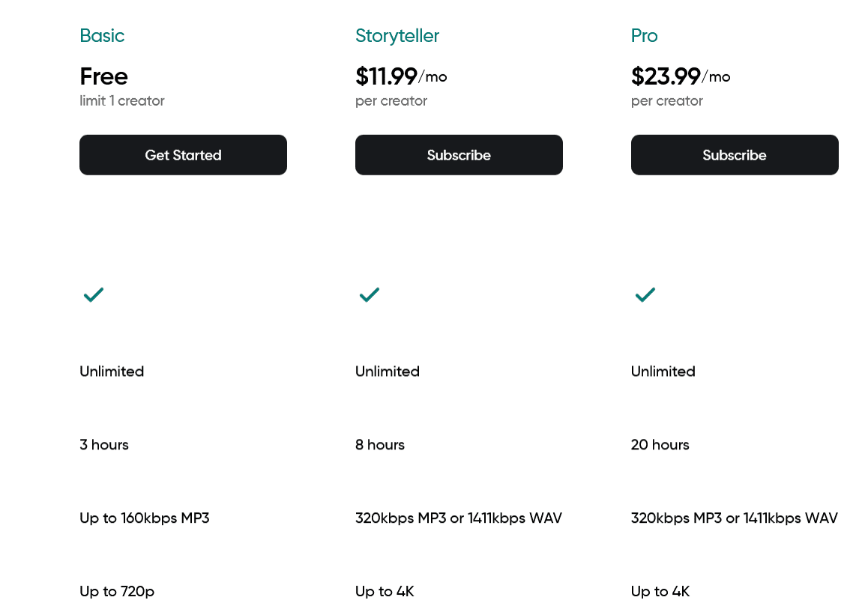Viewport: 862px width, 606px height.
Task: Subscribe to the Storyteller plan
Action: [x=459, y=155]
